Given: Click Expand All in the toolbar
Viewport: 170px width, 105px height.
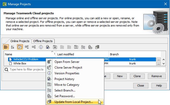Looking at the screenshot, I should pos(27,47).
